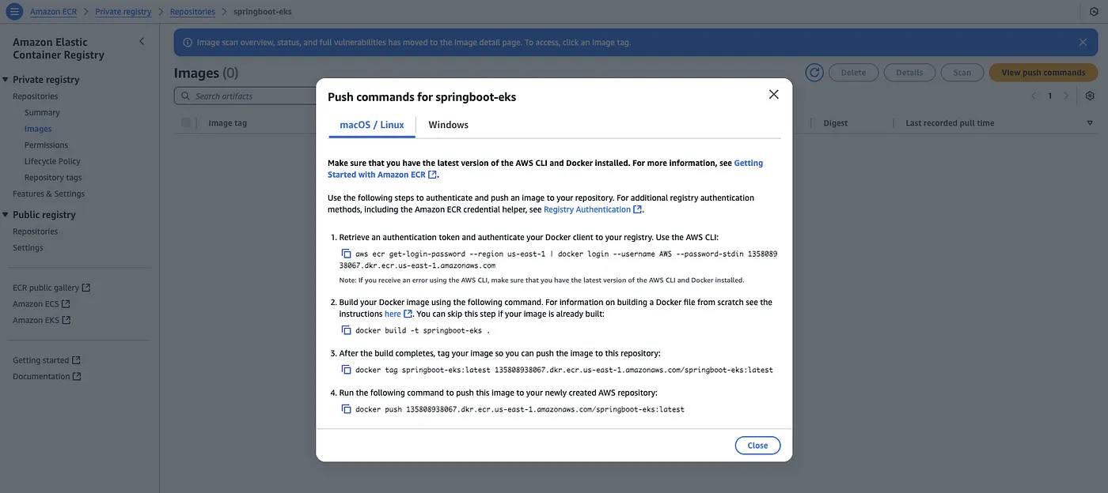Viewport: 1108px width, 493px height.
Task: Click the Private registry breadcrumb
Action: point(123,12)
